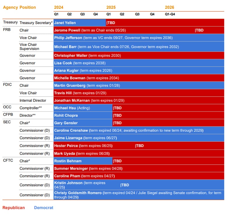227x215 pixels.
Task: Select the 2025 year header
Action: tap(111, 7)
